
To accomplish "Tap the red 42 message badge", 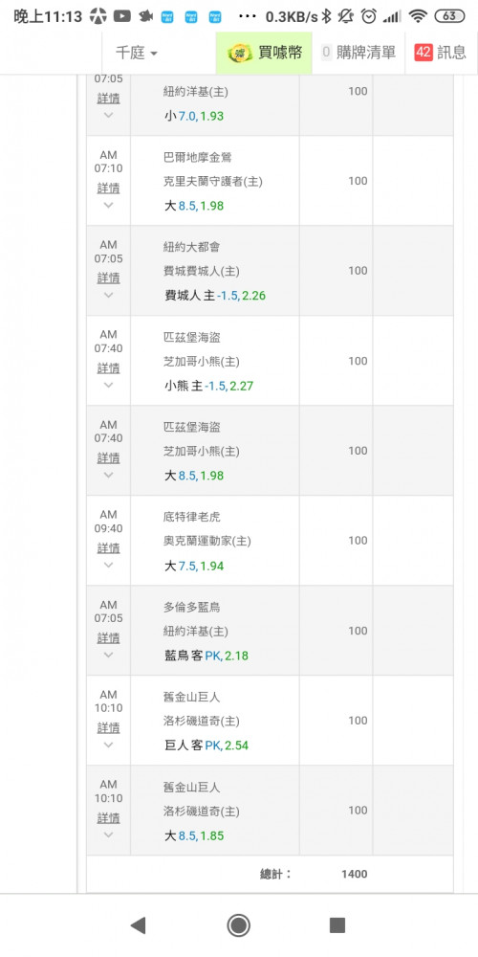I will (424, 53).
